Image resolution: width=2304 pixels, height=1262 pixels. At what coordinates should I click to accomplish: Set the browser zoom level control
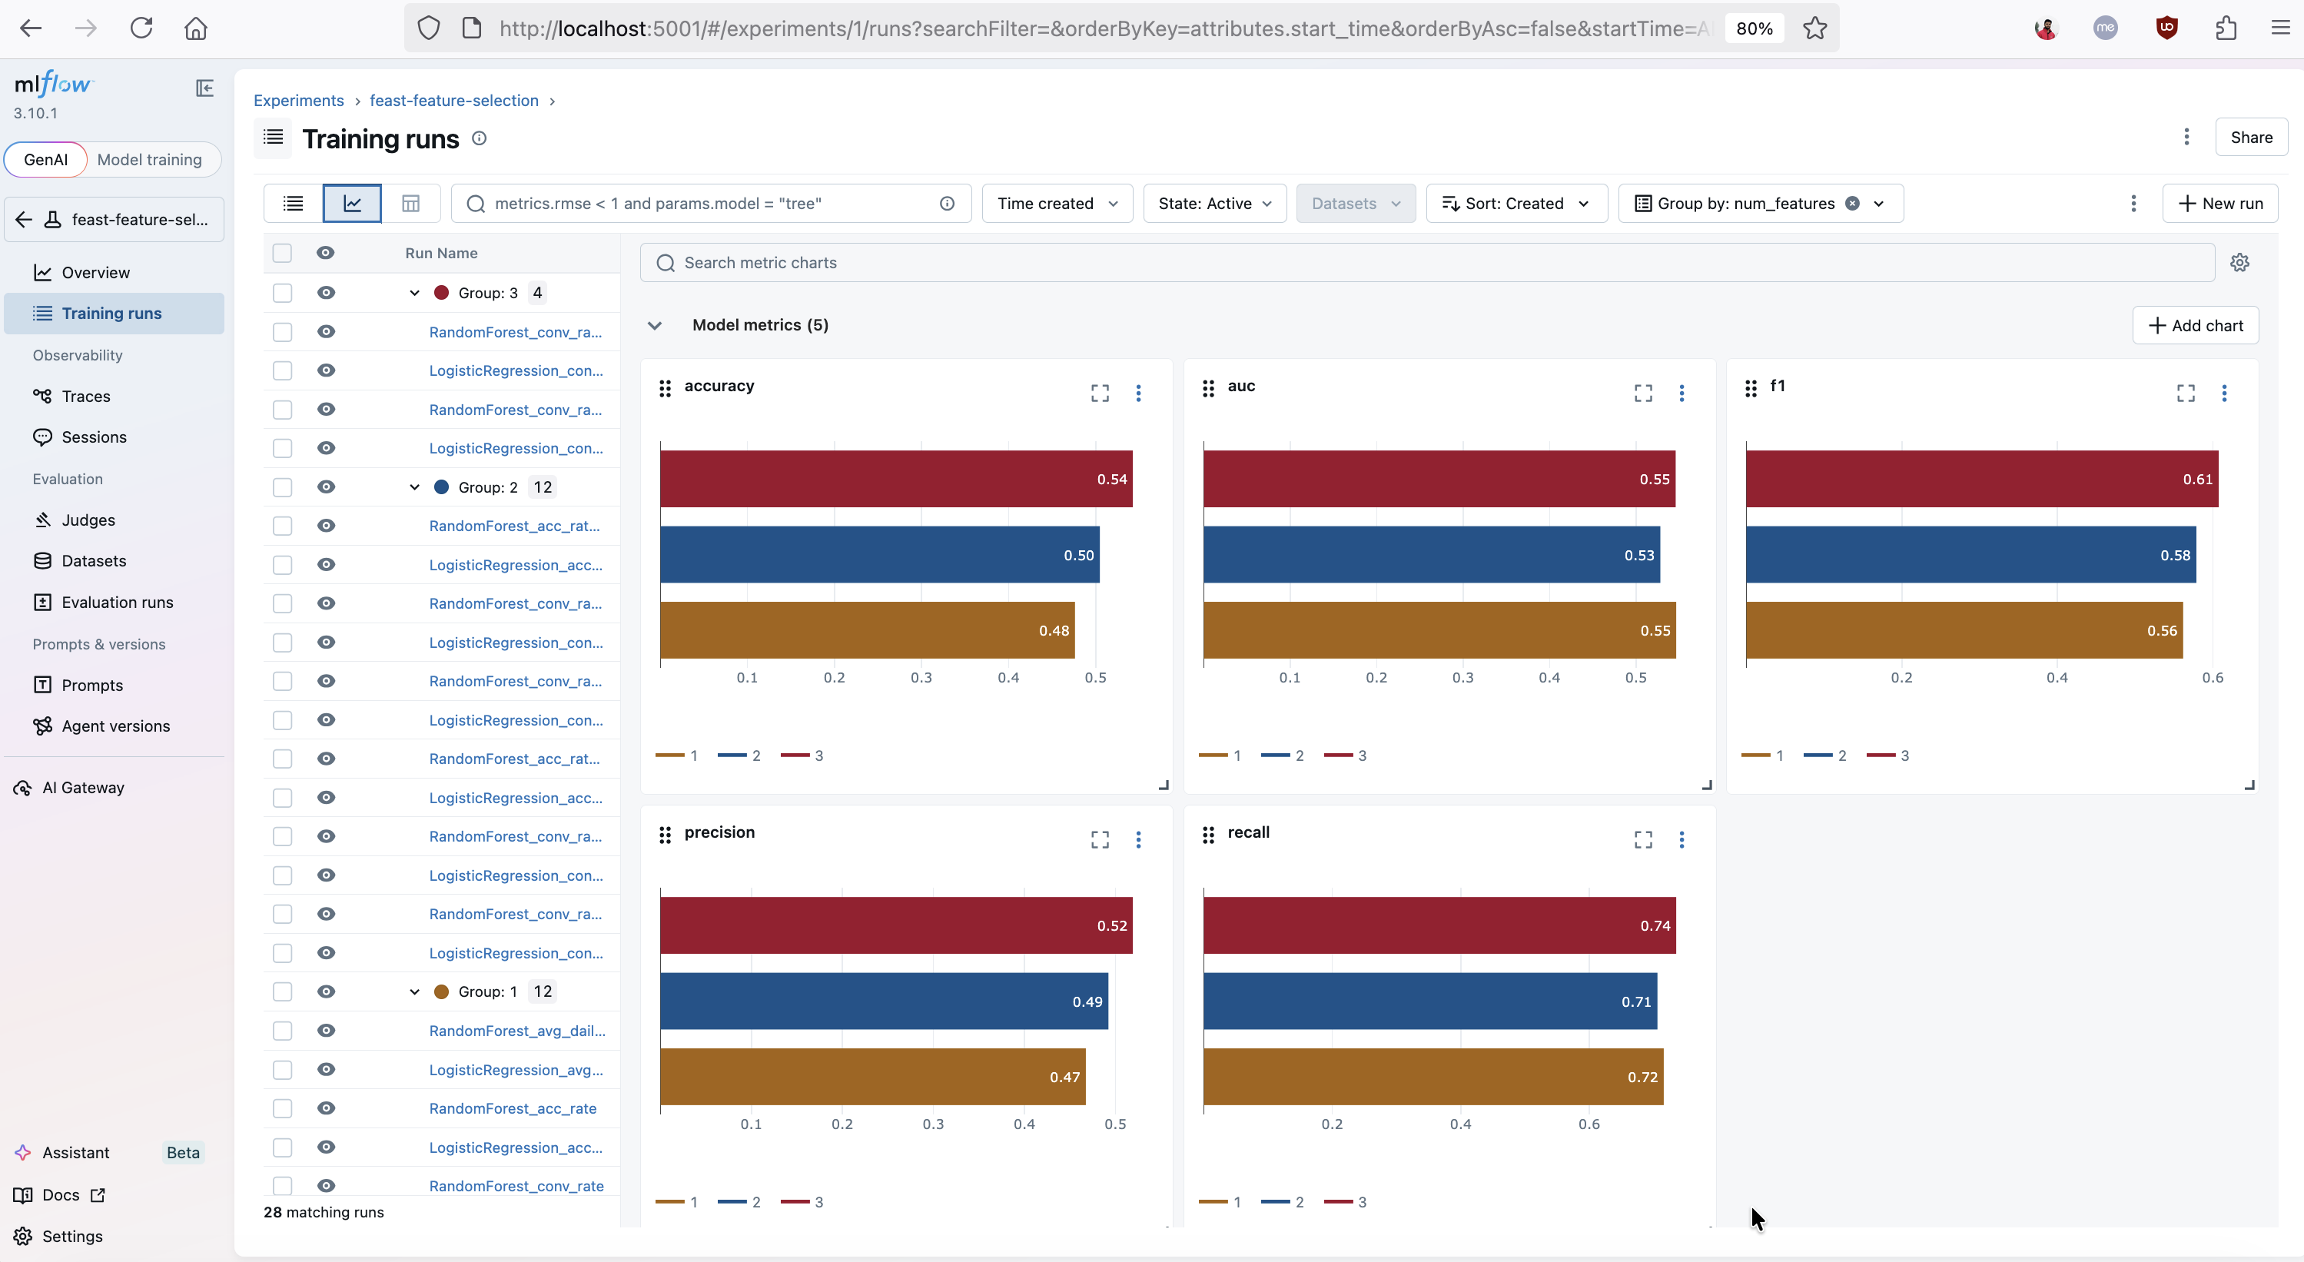[1753, 28]
